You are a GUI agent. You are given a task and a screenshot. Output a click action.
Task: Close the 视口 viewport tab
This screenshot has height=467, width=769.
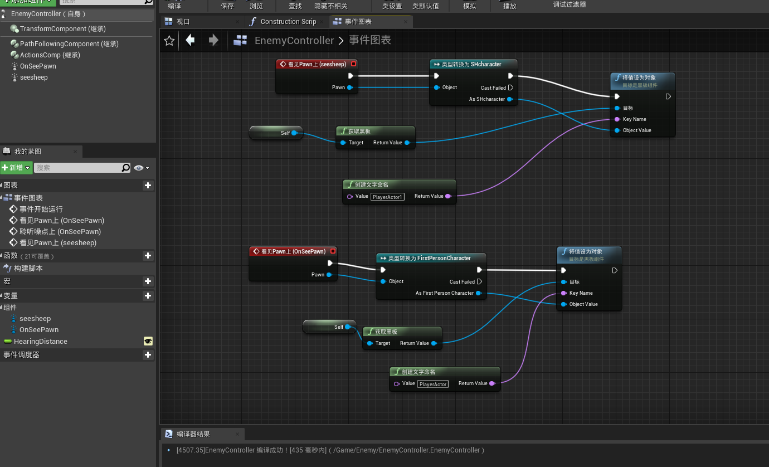click(x=237, y=22)
